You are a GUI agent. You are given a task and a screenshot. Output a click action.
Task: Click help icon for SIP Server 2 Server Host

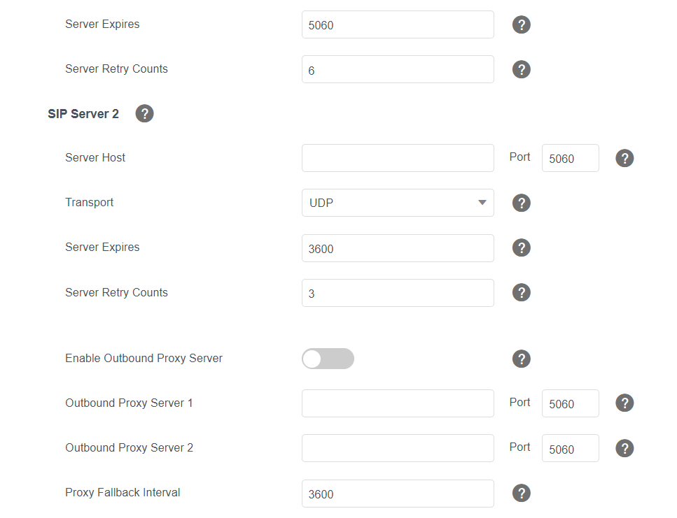point(624,158)
